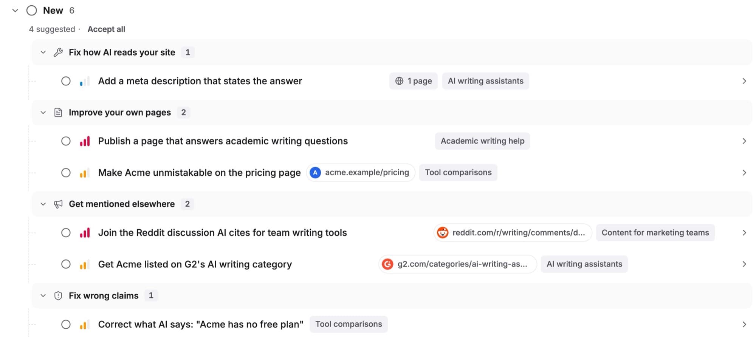The width and height of the screenshot is (756, 337).
Task: Check off Correct what AI says task circle
Action: (66, 325)
